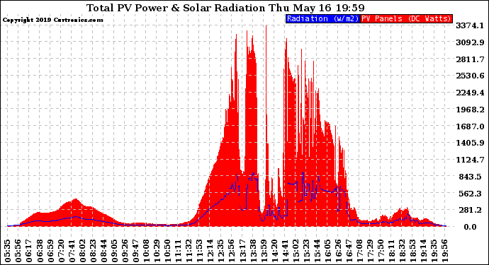The height and width of the screenshot is (265, 489).
Task: Click the 09:05 time label
Action: 114,251
